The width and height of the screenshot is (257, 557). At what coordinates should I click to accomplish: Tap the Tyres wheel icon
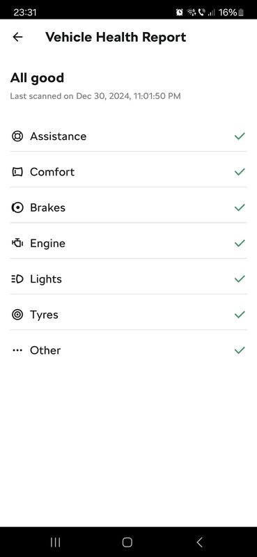pyautogui.click(x=17, y=315)
